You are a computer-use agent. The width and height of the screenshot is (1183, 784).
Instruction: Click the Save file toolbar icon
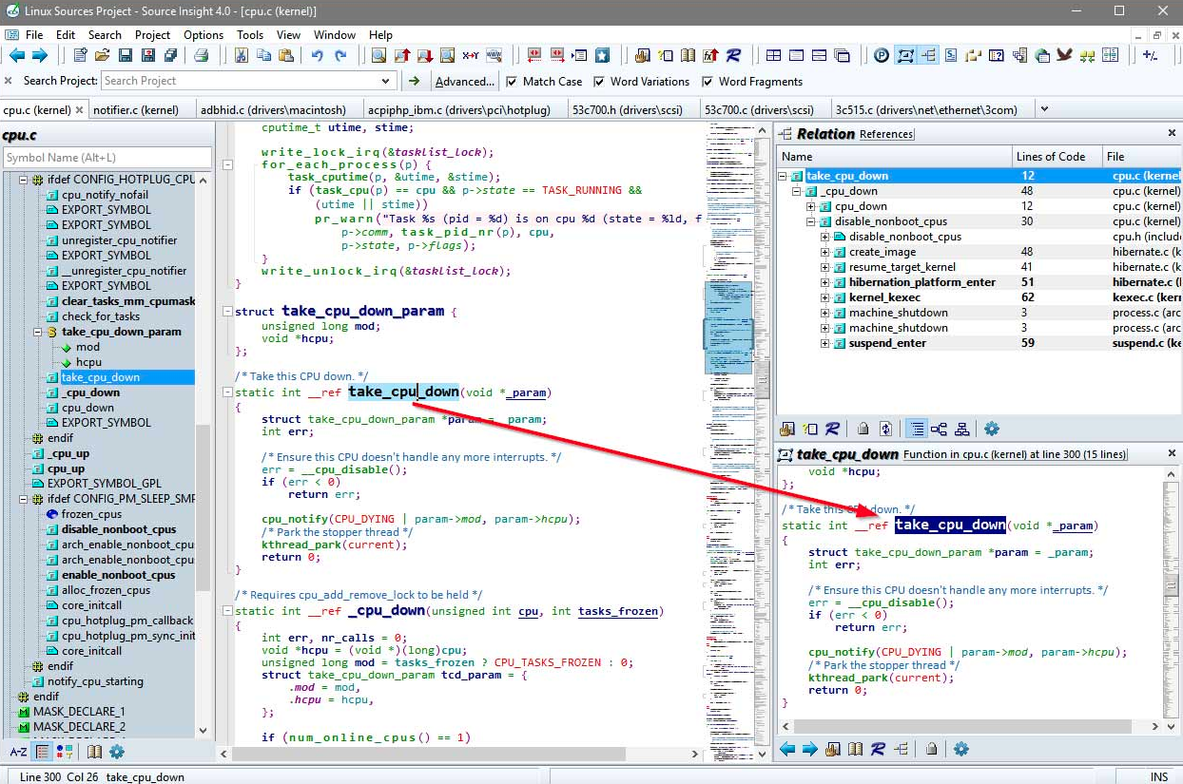(126, 56)
